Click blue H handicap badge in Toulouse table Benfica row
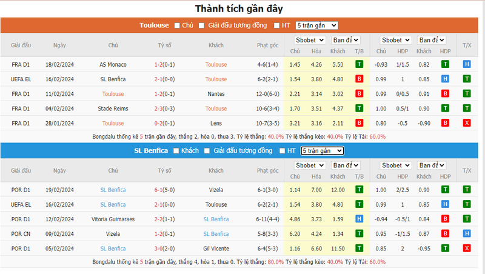 pyautogui.click(x=445, y=79)
